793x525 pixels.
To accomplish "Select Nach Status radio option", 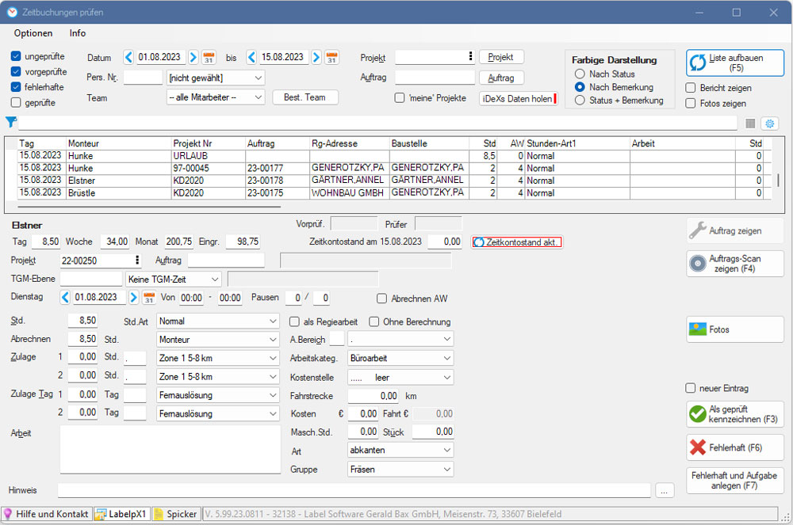I will [x=580, y=74].
